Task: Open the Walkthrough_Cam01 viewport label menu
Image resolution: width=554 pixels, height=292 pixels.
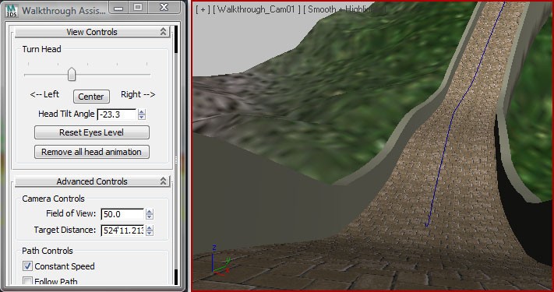Action: tap(256, 9)
